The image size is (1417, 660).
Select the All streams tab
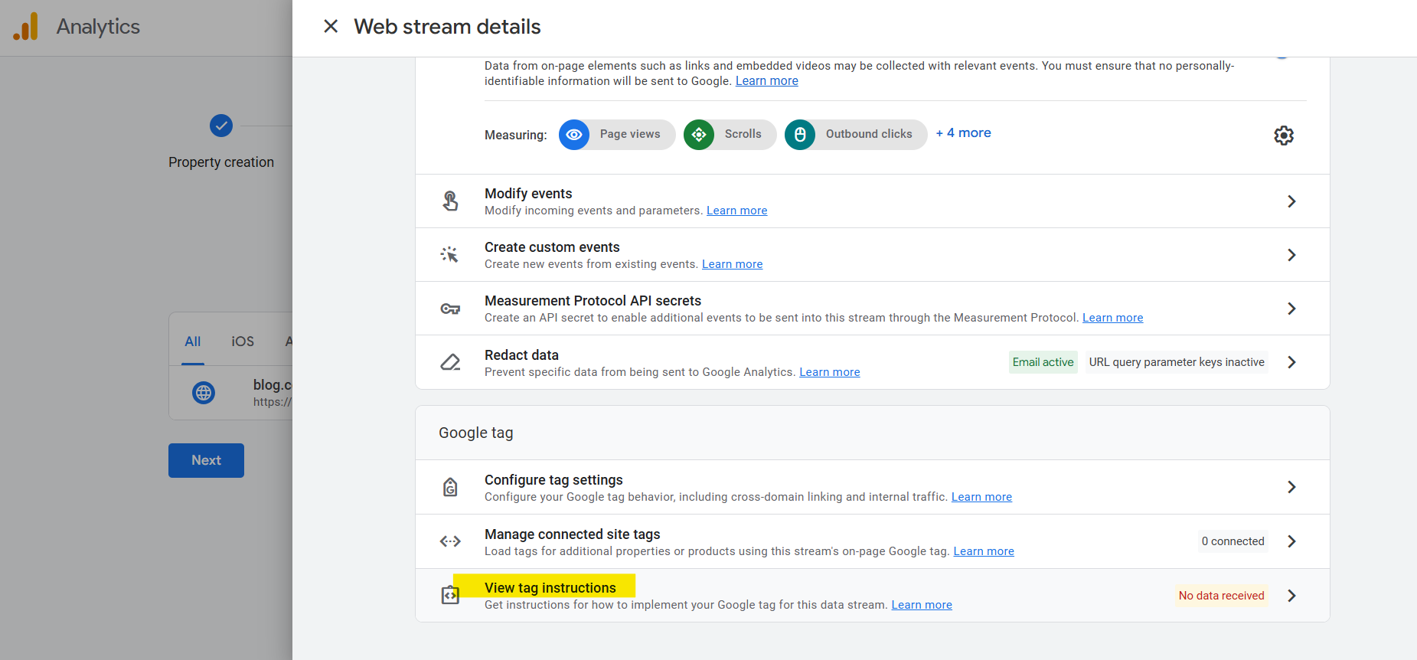[193, 341]
